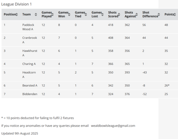The image size is (178, 139).
Task: Click the Team column sort arrows
Action: [36, 14]
